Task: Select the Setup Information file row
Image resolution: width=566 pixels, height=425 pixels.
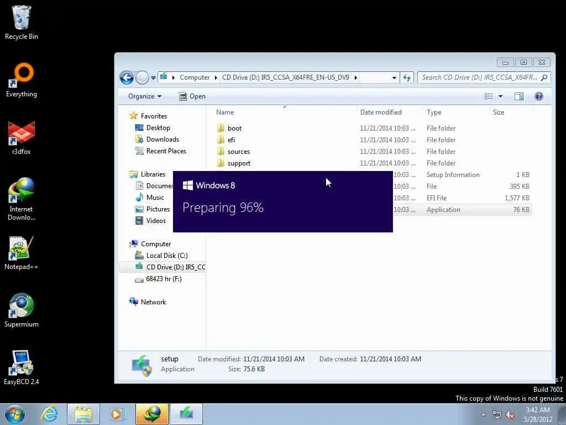Action: [462, 175]
